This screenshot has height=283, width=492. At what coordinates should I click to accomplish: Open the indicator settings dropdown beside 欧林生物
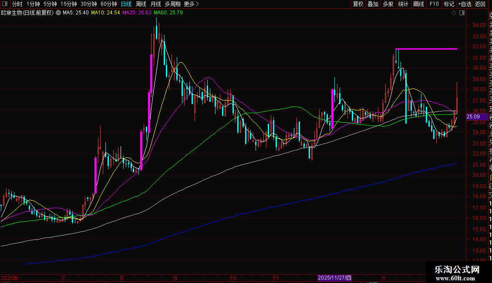pos(58,13)
